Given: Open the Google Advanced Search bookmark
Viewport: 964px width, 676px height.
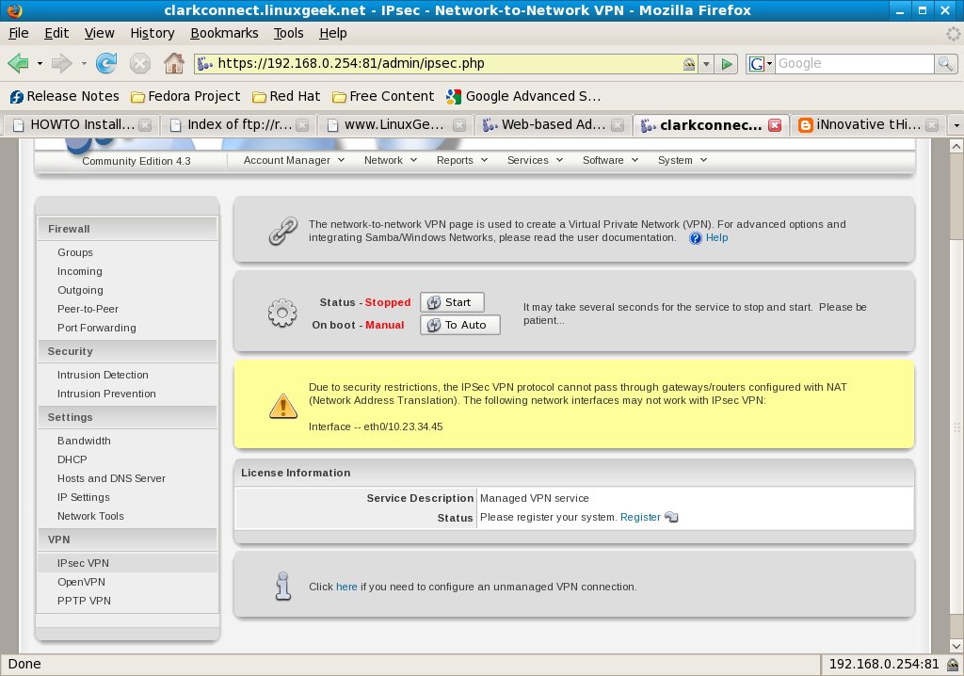Looking at the screenshot, I should [x=523, y=96].
